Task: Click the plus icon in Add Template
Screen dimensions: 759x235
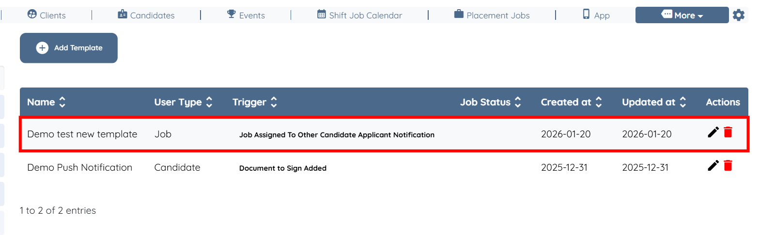Action: point(42,48)
